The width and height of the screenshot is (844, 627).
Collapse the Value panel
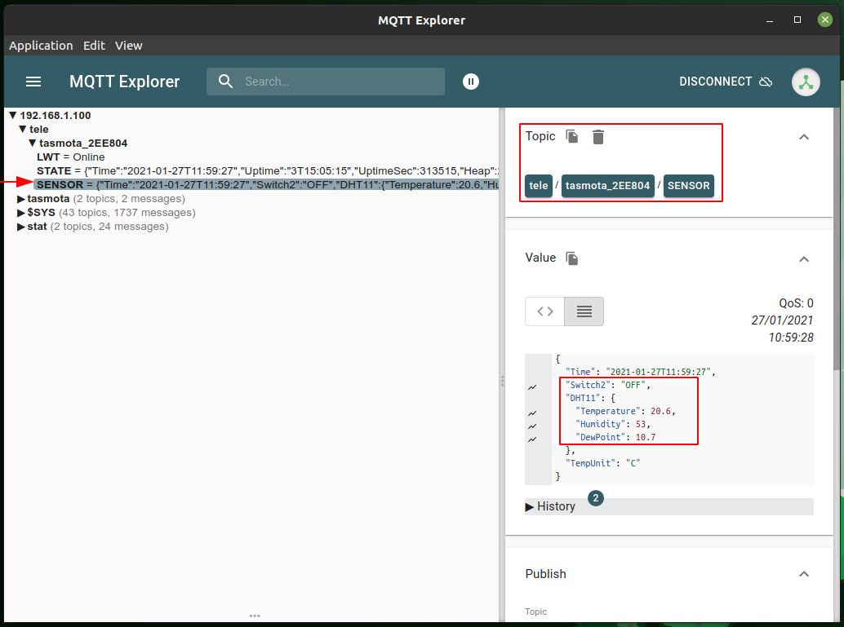[x=804, y=259]
